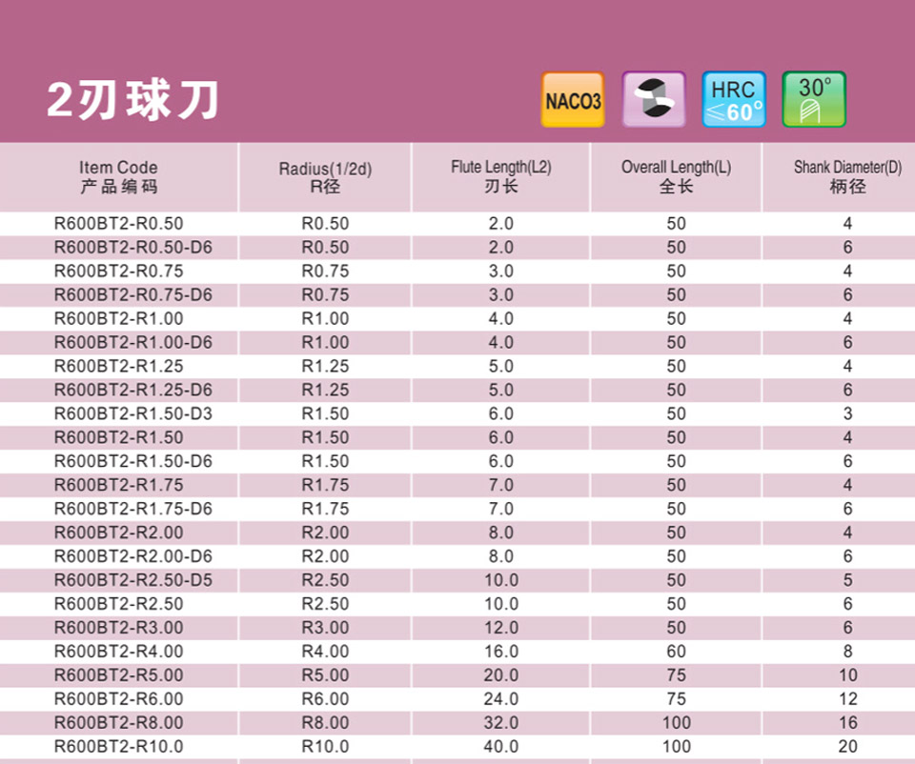Select item code R600BT2-R0.50
Screen dimensions: 915x764
tap(119, 224)
